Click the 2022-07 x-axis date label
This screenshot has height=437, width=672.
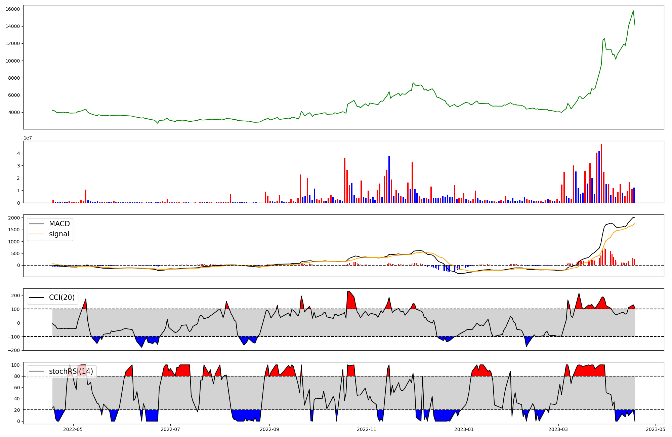pyautogui.click(x=170, y=429)
